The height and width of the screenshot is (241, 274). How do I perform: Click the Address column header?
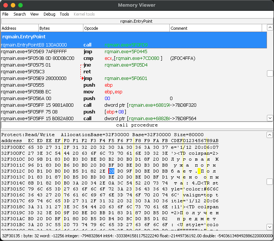[x=20, y=28]
